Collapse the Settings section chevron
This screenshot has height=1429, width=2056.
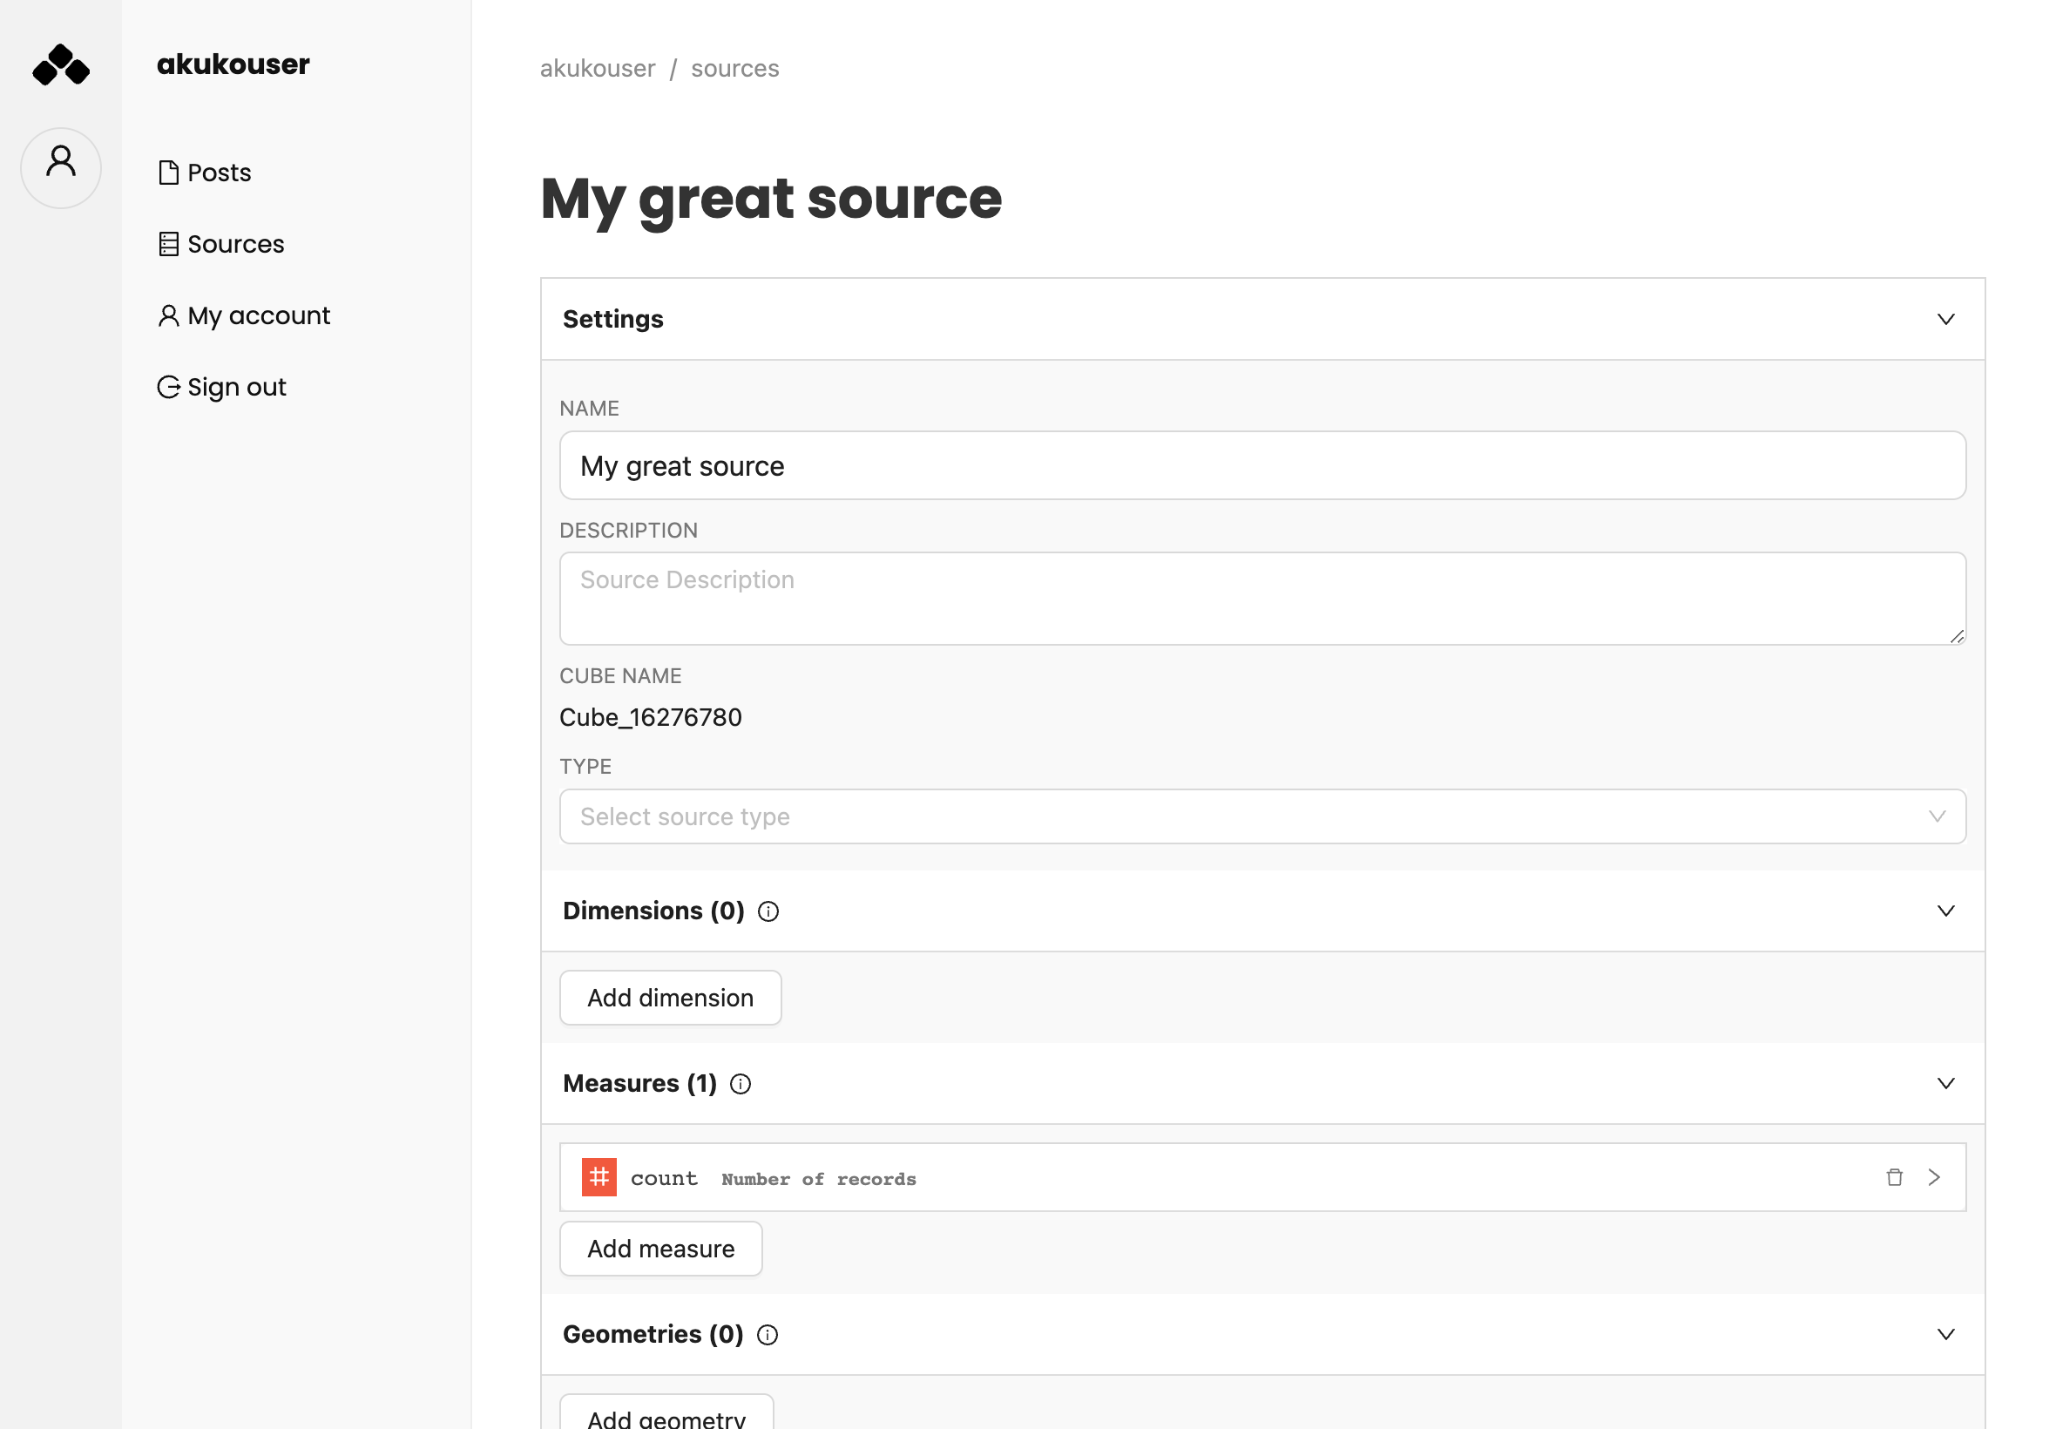click(x=1944, y=319)
